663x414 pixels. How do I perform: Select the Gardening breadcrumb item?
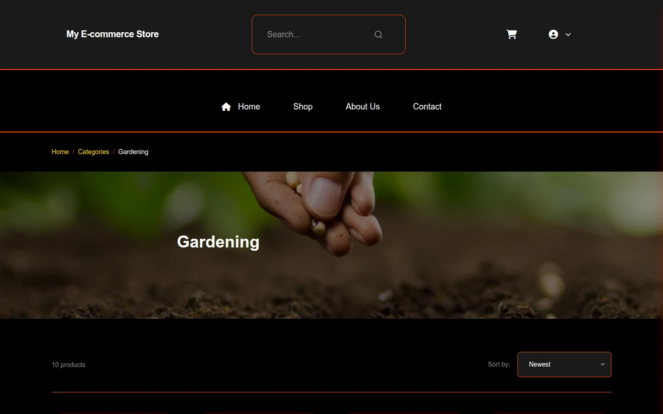pos(133,152)
